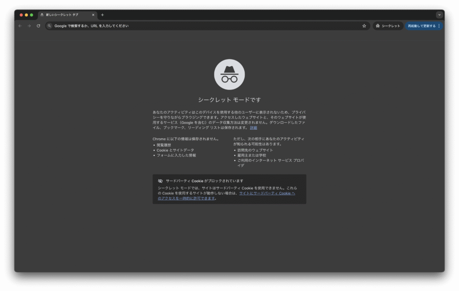
Task: Open the シークレット incognito indicator button
Action: point(388,26)
